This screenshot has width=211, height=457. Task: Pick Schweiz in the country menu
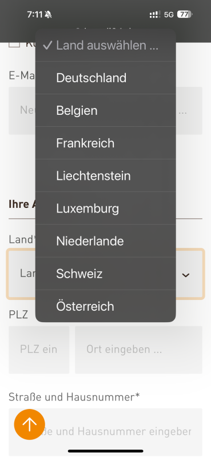pyautogui.click(x=106, y=274)
